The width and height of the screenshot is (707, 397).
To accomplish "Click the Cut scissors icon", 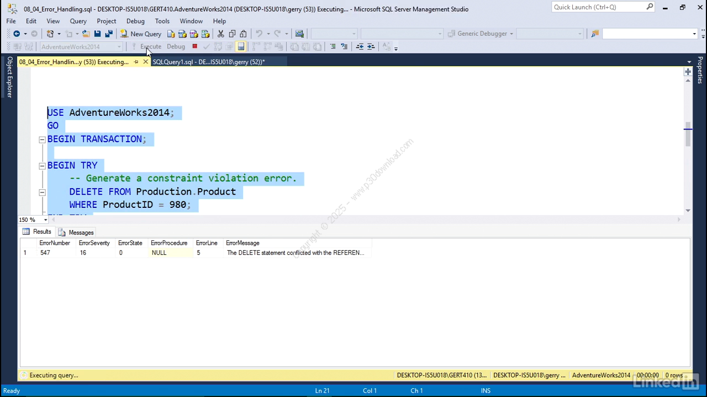I will (x=221, y=34).
